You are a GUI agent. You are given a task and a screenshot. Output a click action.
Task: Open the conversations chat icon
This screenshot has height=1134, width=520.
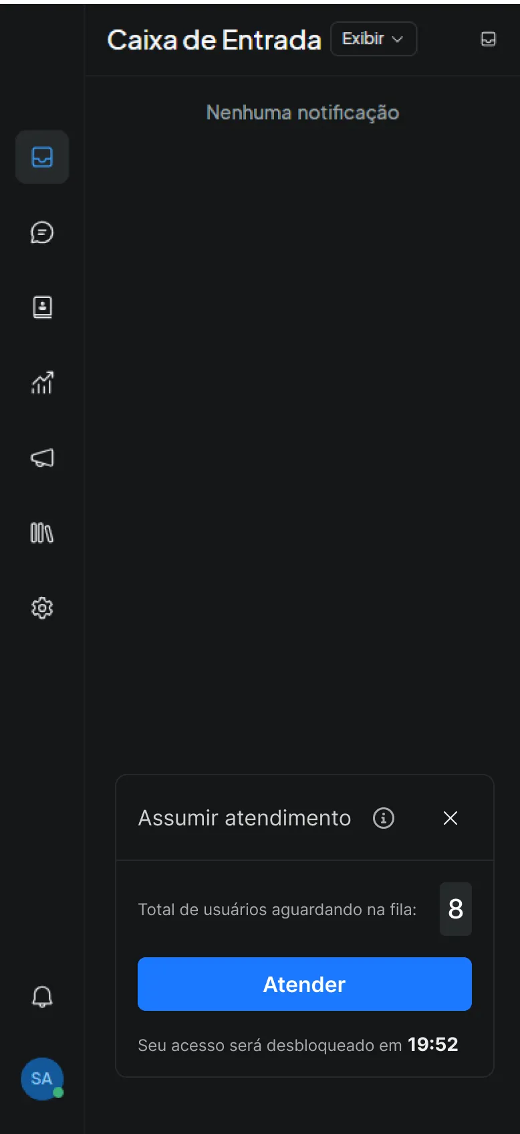[x=42, y=232]
